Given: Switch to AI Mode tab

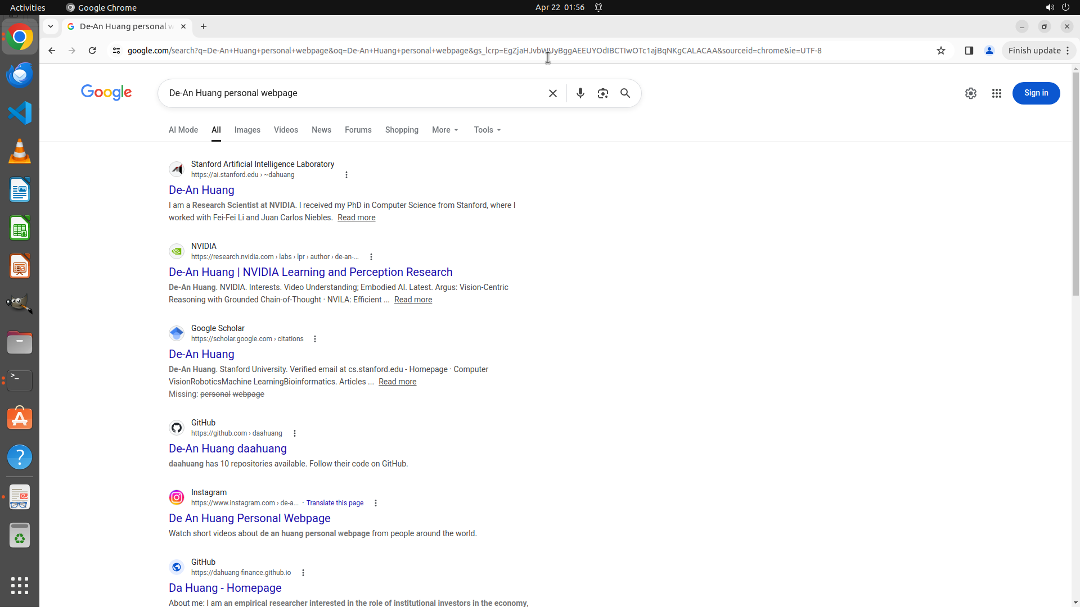Looking at the screenshot, I should click(183, 130).
